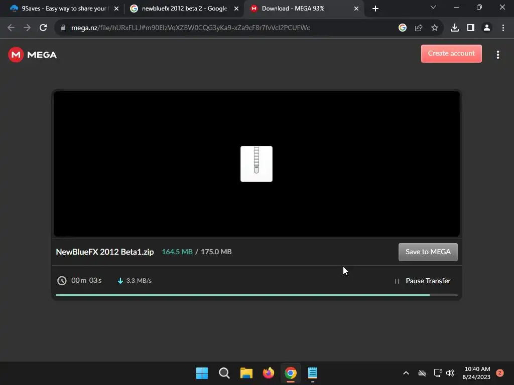
Task: Go back to previous page
Action: point(11,28)
